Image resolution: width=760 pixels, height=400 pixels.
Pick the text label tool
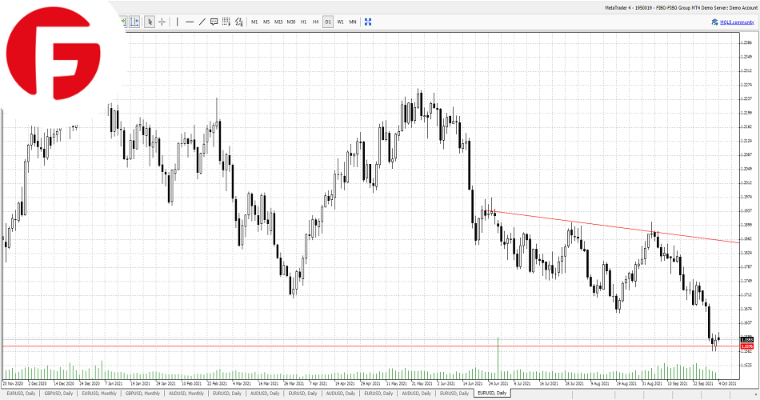pyautogui.click(x=214, y=22)
